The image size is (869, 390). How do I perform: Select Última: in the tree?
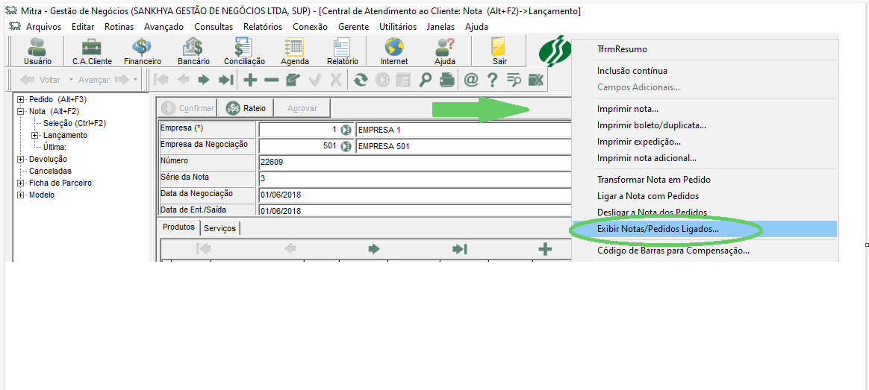(x=54, y=147)
